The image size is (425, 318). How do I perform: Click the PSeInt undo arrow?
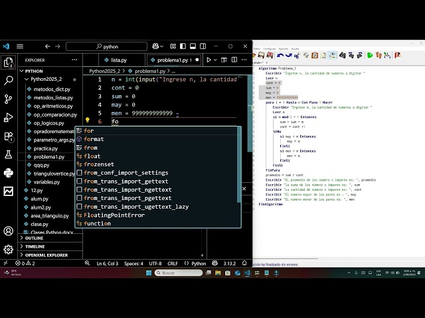click(x=280, y=55)
